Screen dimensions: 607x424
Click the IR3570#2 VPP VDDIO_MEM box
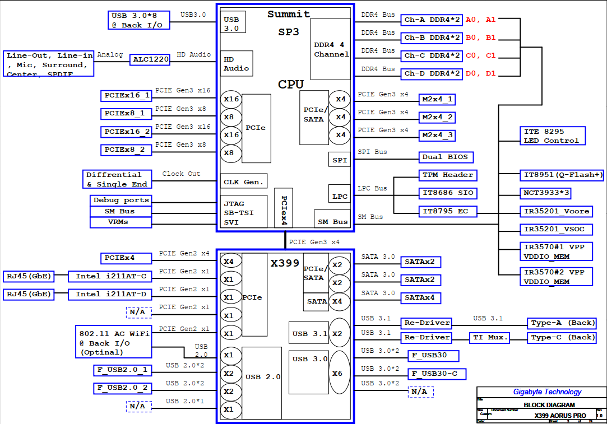click(557, 277)
